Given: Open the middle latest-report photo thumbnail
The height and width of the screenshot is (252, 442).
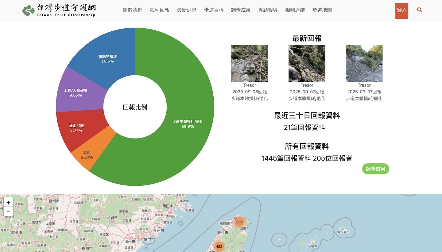Looking at the screenshot, I should 307,63.
